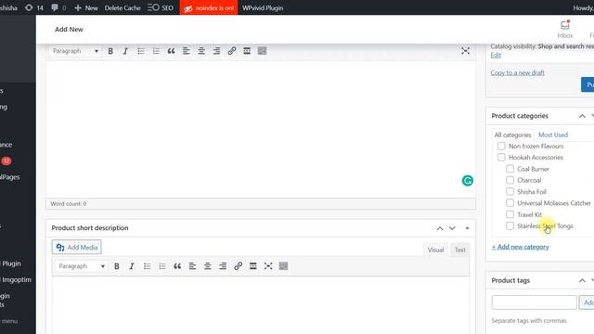Click into the short description text area

pyautogui.click(x=261, y=305)
